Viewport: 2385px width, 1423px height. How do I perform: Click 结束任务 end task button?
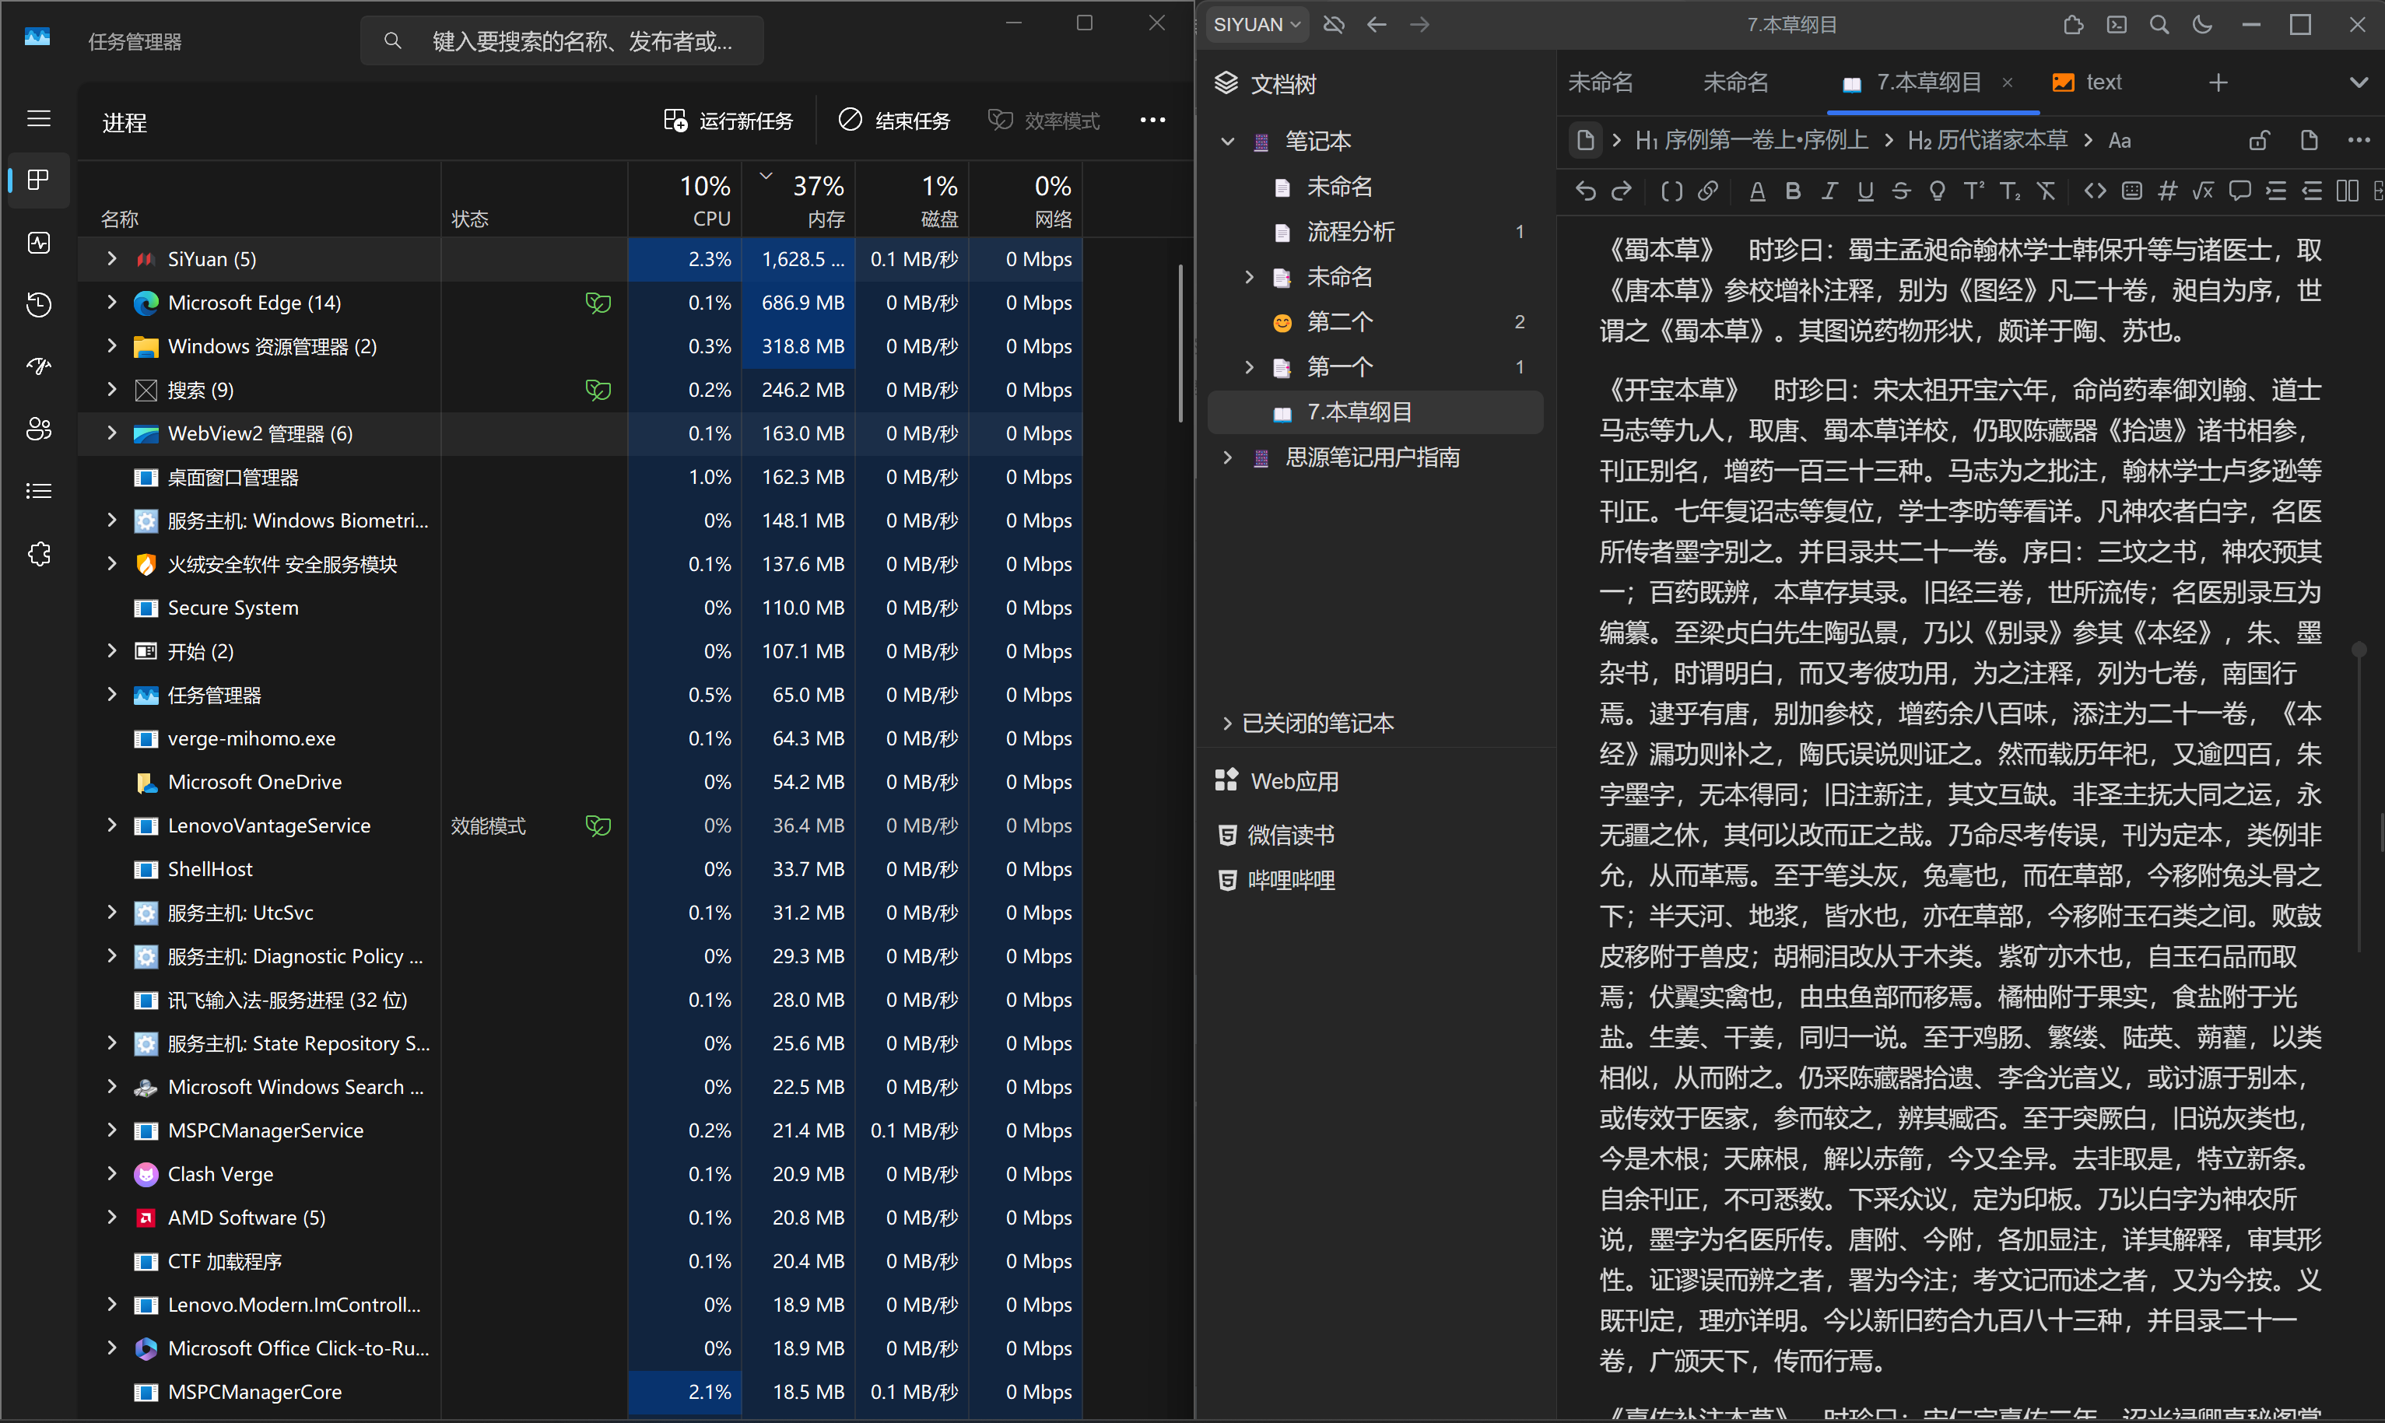tap(895, 121)
